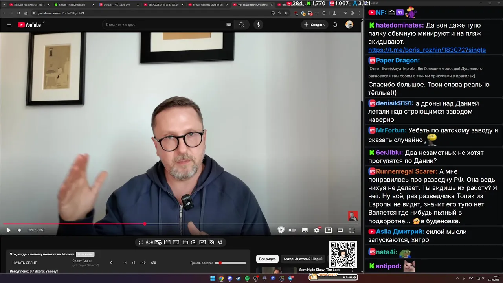Viewport: 503px width, 283px height.
Task: Open Sam Hyde Show recommended video
Action: tap(319, 270)
